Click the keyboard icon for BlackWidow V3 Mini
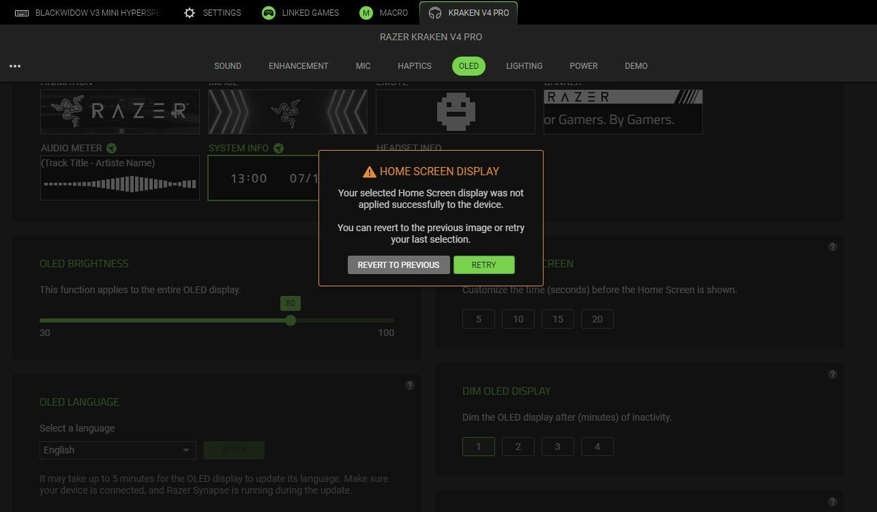The width and height of the screenshot is (877, 512). click(x=22, y=13)
